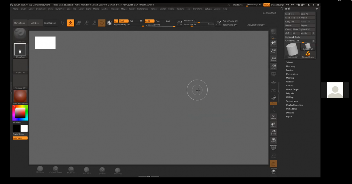The image size is (352, 184).
Task: Toggle Live Boolean
Action: [x=50, y=23]
